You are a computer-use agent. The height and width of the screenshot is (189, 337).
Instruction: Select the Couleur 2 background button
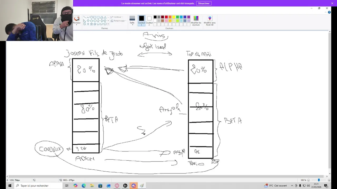[149, 21]
